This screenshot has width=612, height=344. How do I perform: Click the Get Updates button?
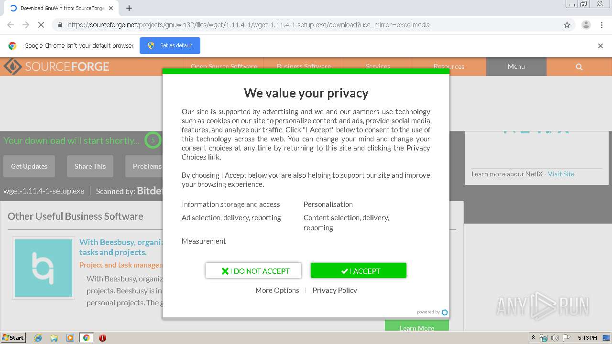(x=29, y=166)
